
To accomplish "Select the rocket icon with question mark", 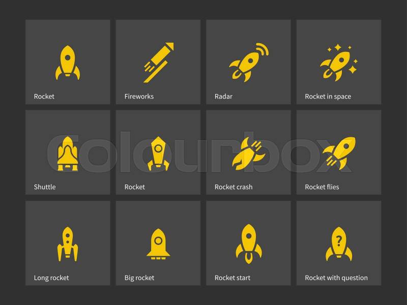I will tap(339, 244).
